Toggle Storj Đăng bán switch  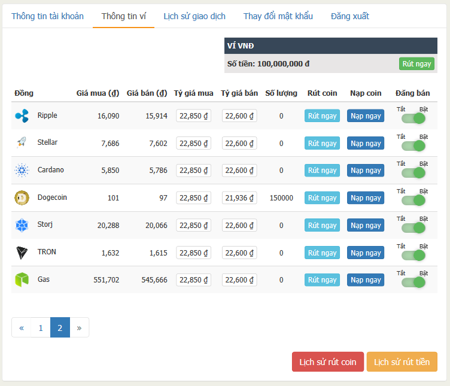click(x=413, y=228)
